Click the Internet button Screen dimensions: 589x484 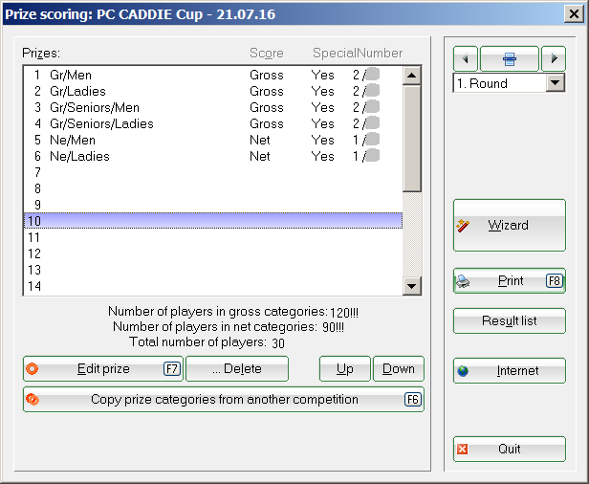(x=510, y=371)
